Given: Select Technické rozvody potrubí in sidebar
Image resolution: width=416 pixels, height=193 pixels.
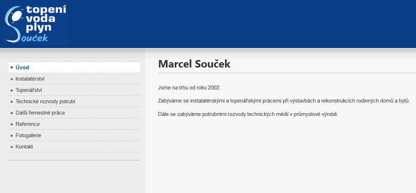Looking at the screenshot, I should [74, 101].
